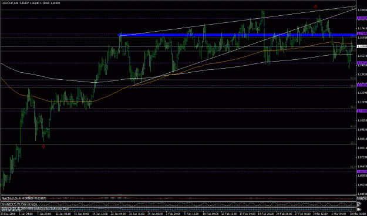Image resolution: width=367 pixels, height=216 pixels.
Task: Select the blue horizontal resistance zone rectangle
Action: point(237,35)
